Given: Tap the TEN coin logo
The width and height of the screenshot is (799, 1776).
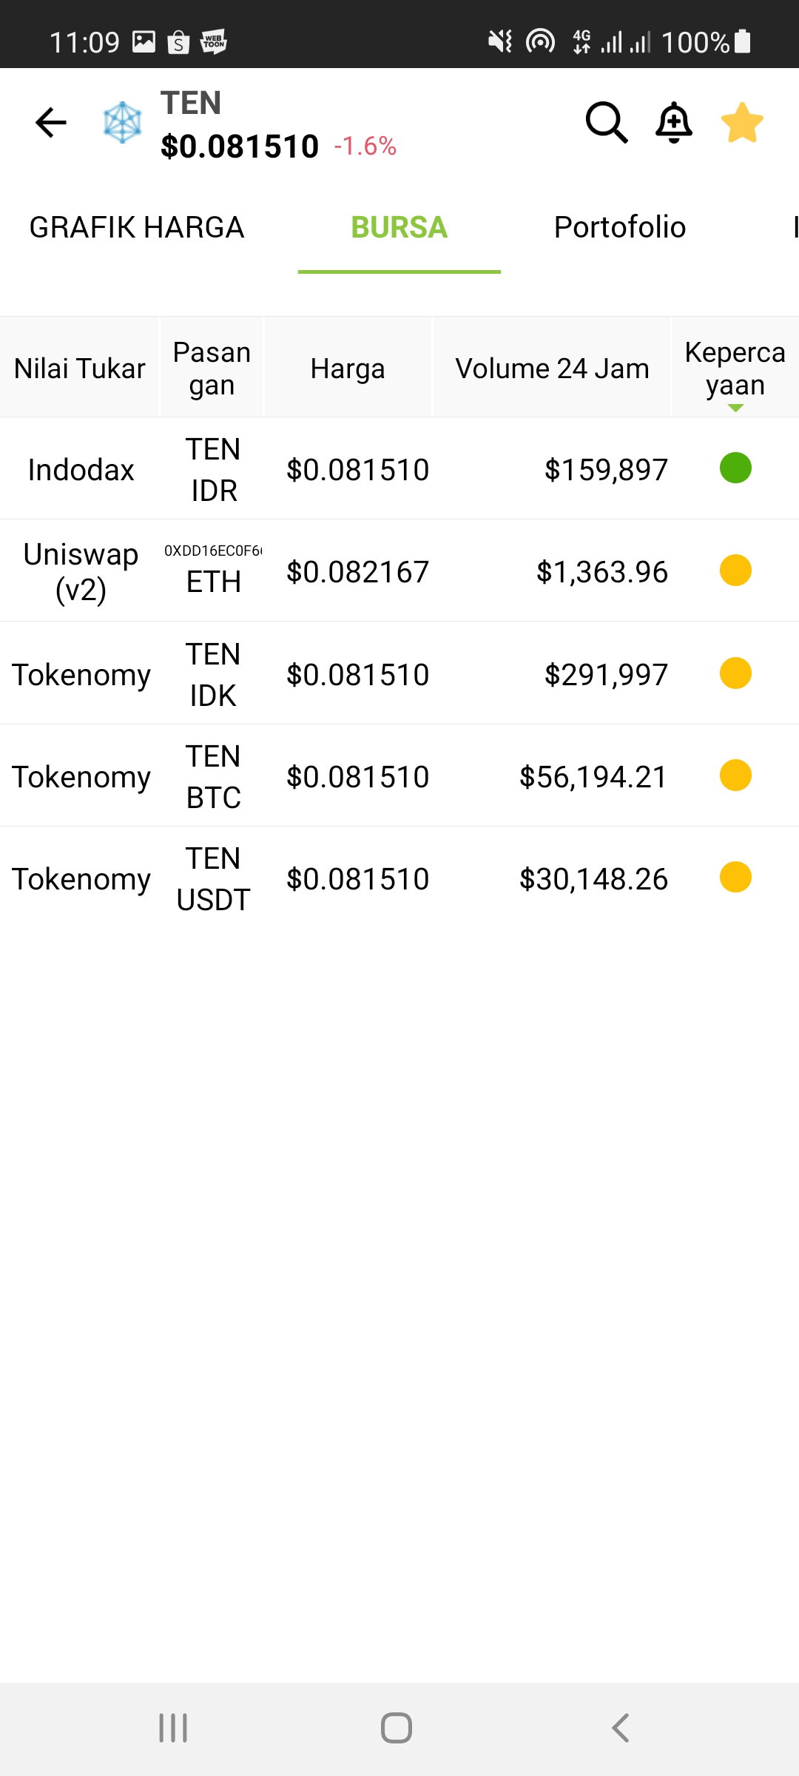Looking at the screenshot, I should pyautogui.click(x=123, y=122).
